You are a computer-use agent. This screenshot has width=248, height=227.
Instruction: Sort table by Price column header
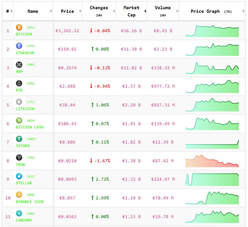click(67, 11)
